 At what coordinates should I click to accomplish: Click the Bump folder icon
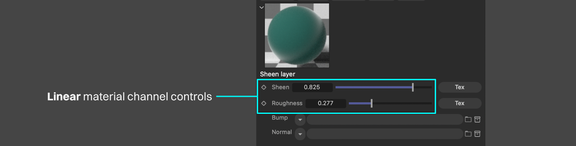pos(468,119)
